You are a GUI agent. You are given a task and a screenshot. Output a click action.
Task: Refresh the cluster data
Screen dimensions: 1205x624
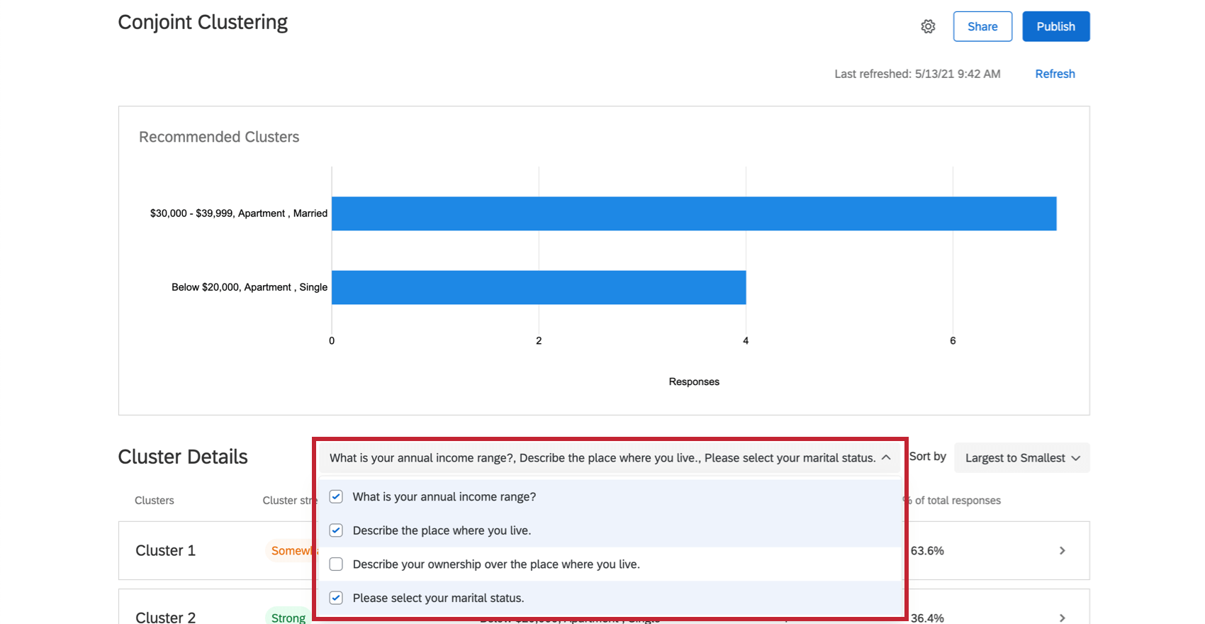[x=1055, y=74]
